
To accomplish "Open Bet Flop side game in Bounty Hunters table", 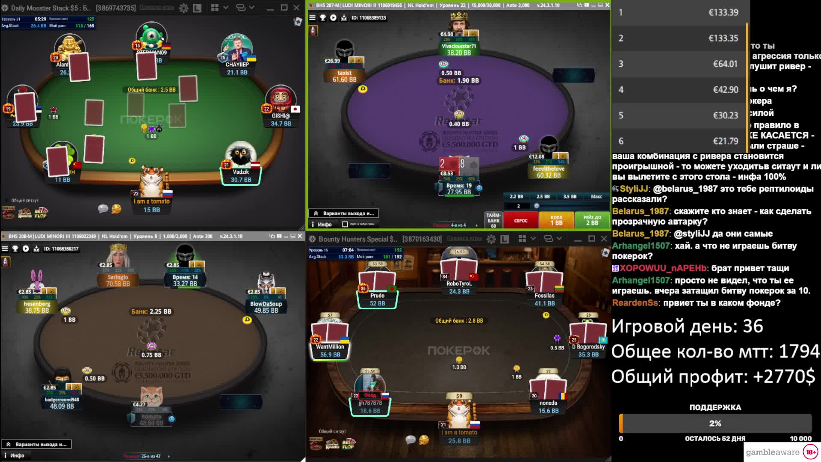I will (348, 444).
